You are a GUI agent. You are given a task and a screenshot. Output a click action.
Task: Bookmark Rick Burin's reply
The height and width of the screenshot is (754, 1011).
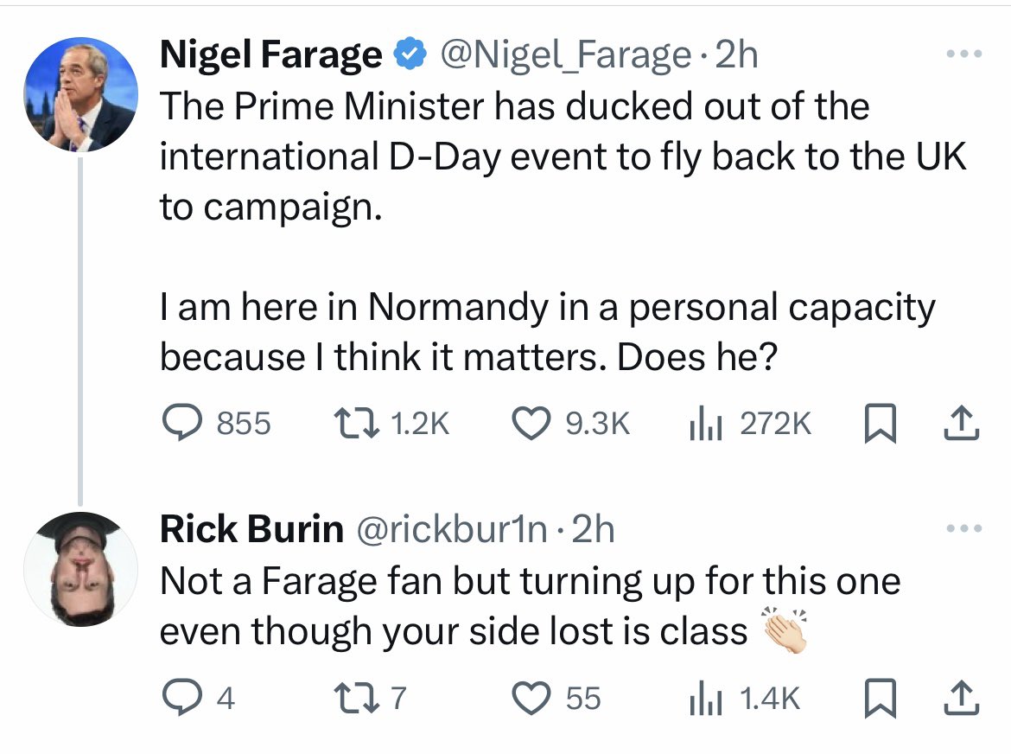(881, 698)
